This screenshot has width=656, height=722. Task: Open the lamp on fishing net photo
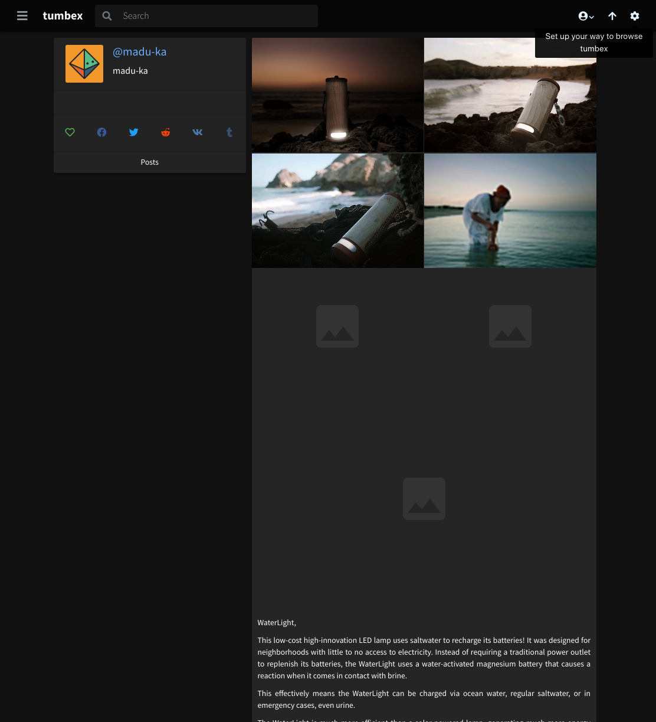point(337,210)
